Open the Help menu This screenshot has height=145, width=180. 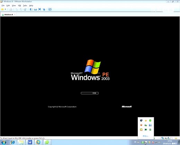tap(31, 6)
